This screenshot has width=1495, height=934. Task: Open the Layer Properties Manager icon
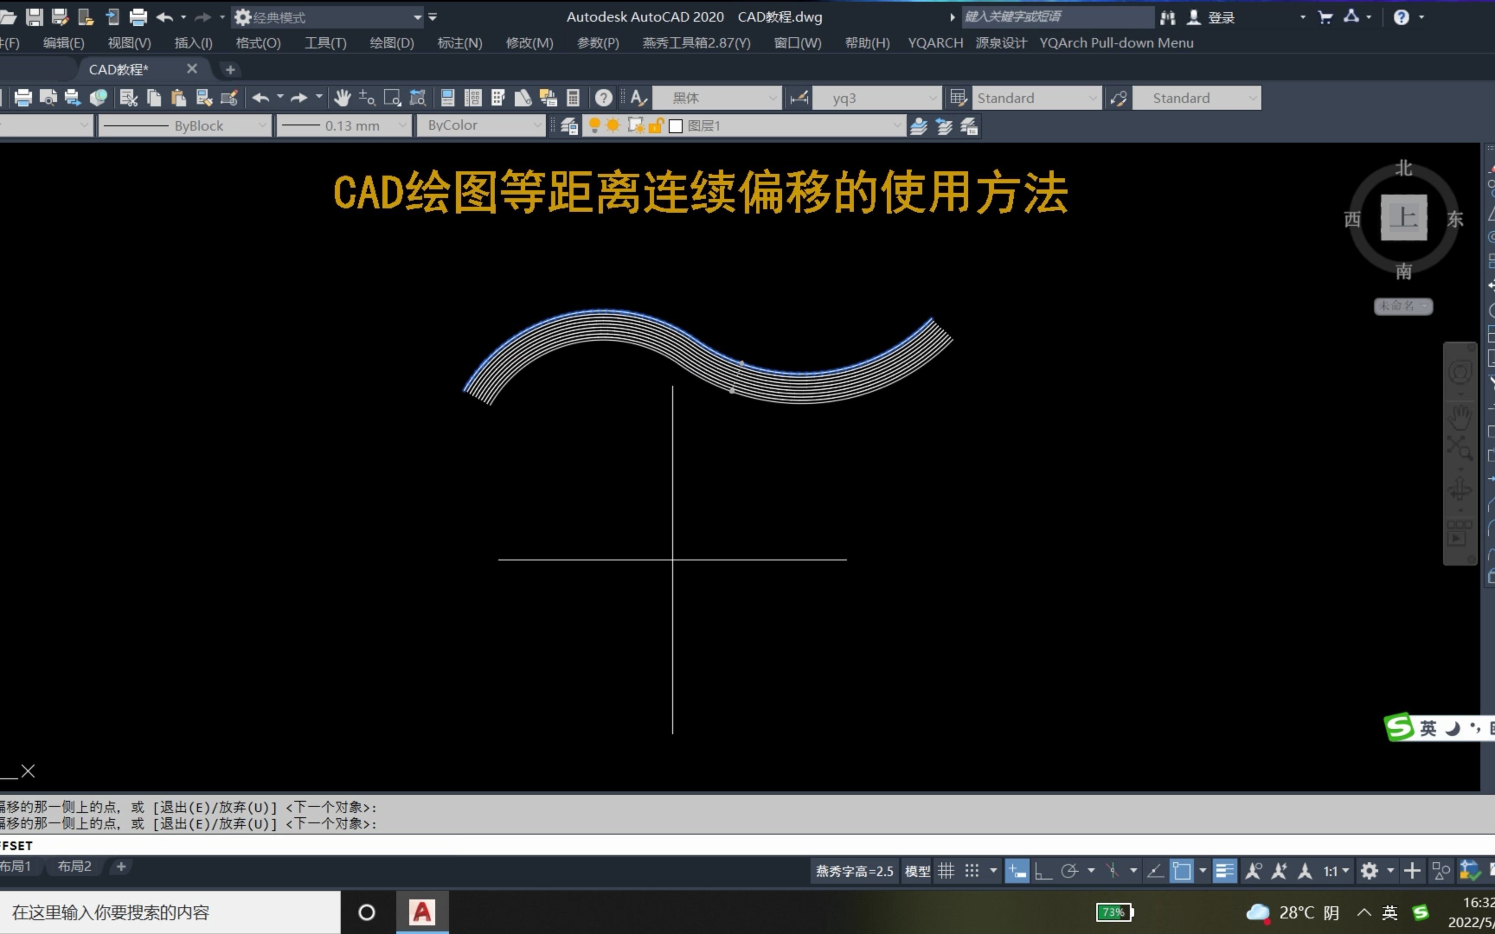[x=569, y=126]
